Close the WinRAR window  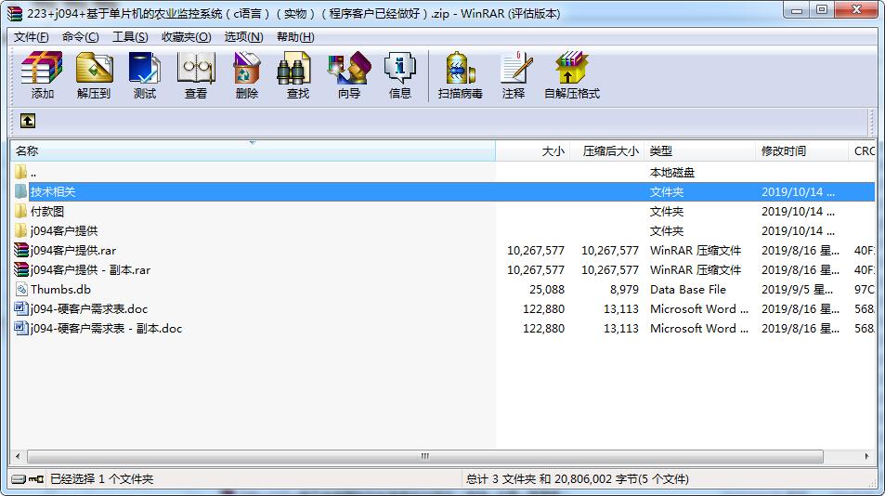tap(856, 10)
